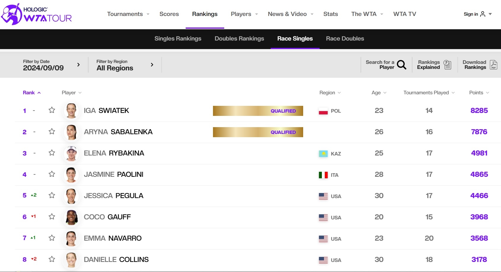Sort table by Player column
The width and height of the screenshot is (501, 272).
coord(71,93)
